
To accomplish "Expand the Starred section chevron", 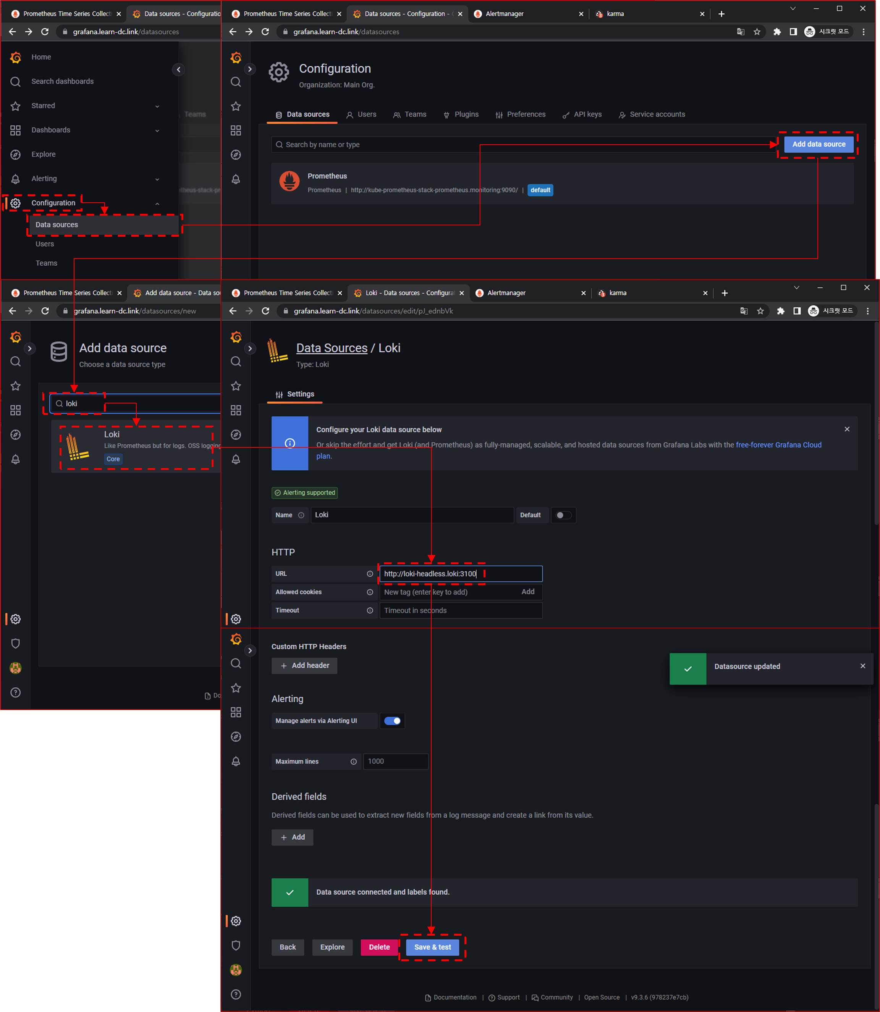I will tap(157, 106).
